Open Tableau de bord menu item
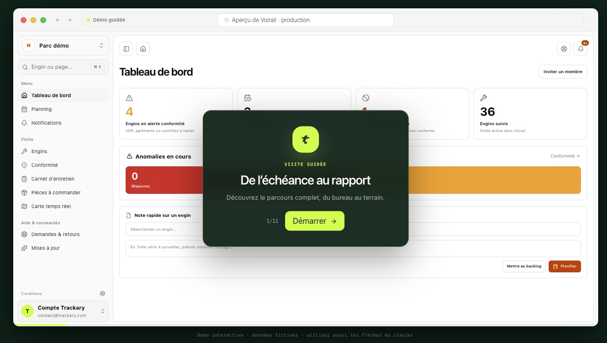The image size is (607, 343). (63, 95)
